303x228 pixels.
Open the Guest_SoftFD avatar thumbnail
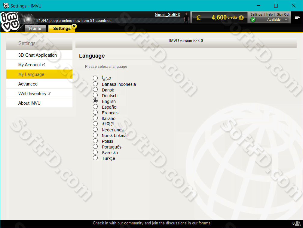click(x=186, y=18)
